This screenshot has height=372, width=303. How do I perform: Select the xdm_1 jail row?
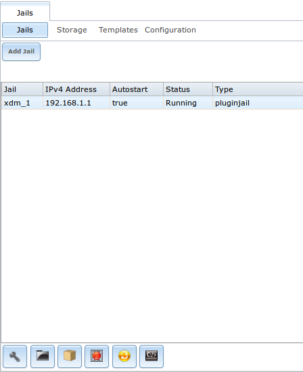click(152, 103)
